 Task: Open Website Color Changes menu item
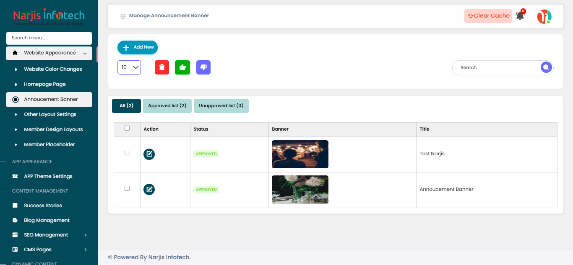pos(53,69)
